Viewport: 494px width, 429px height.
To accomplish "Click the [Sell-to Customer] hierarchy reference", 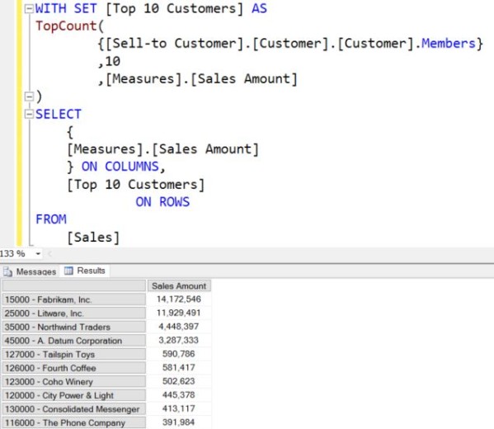I will pyautogui.click(x=174, y=44).
